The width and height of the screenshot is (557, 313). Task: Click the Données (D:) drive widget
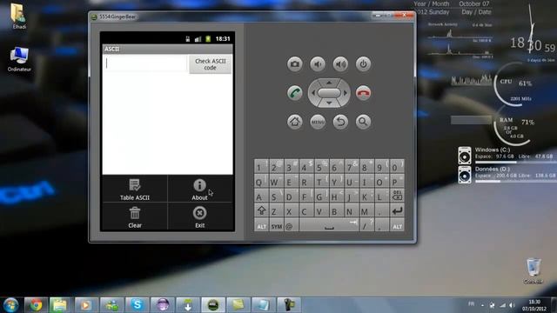(x=507, y=175)
